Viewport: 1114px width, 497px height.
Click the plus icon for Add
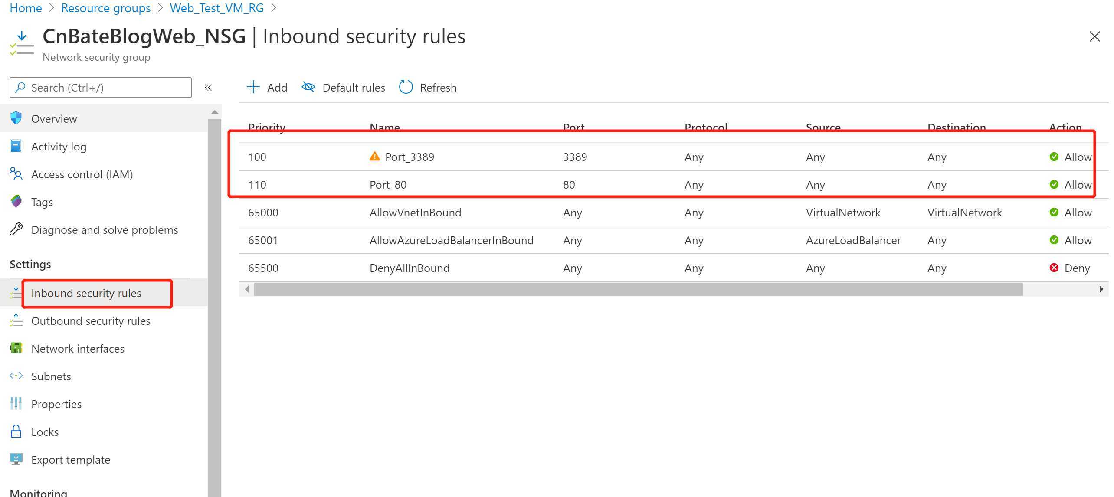[253, 87]
